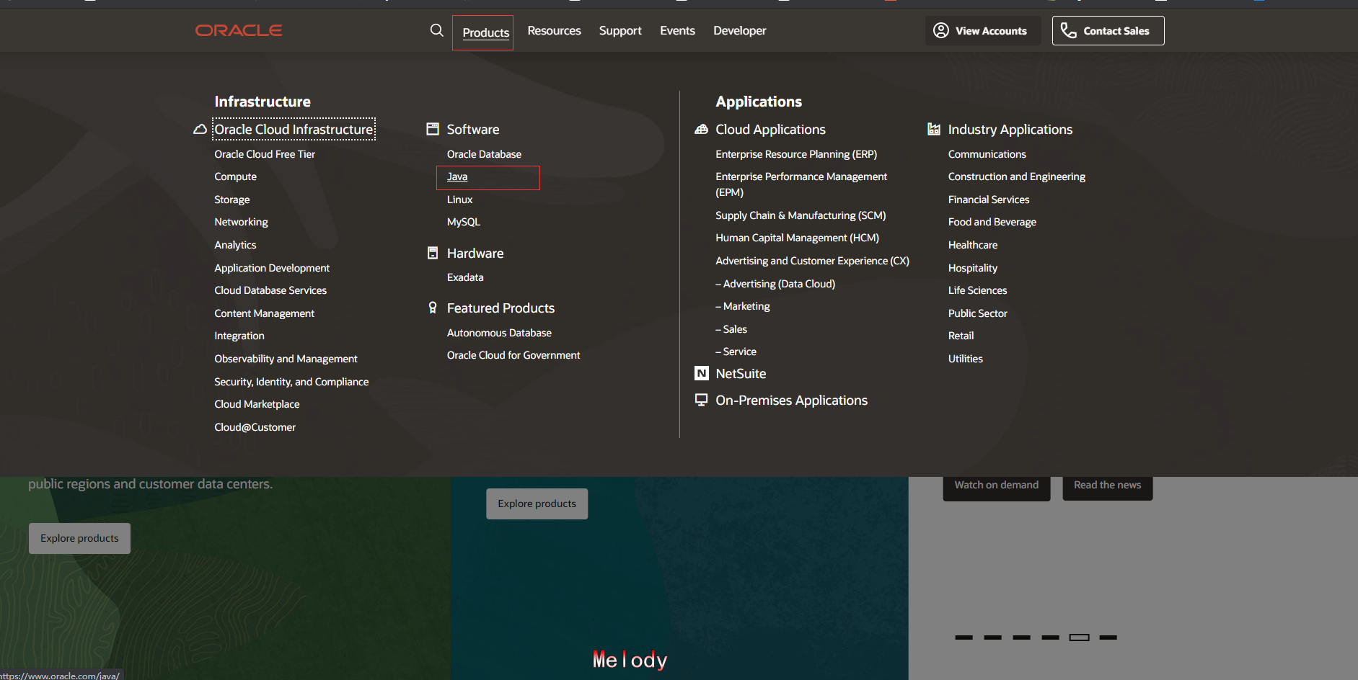Click the Software section icon
This screenshot has height=680, width=1358.
coord(433,129)
